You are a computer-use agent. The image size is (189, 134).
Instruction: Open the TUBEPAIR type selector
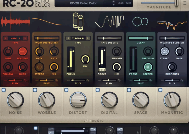coord(78,38)
